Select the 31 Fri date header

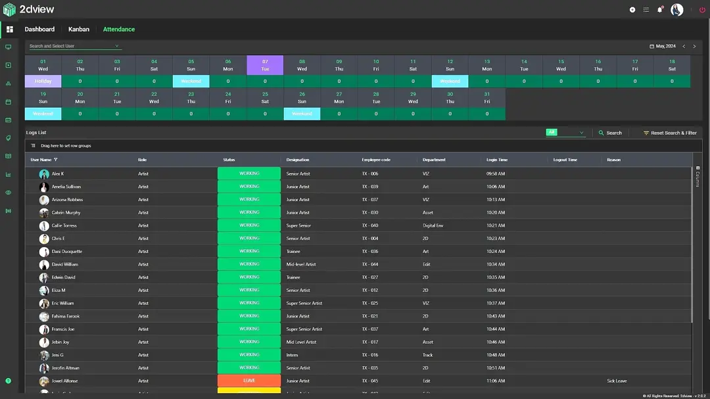coord(486,98)
